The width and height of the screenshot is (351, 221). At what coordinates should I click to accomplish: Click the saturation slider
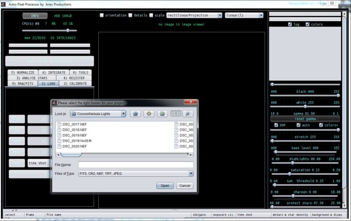tap(305, 163)
